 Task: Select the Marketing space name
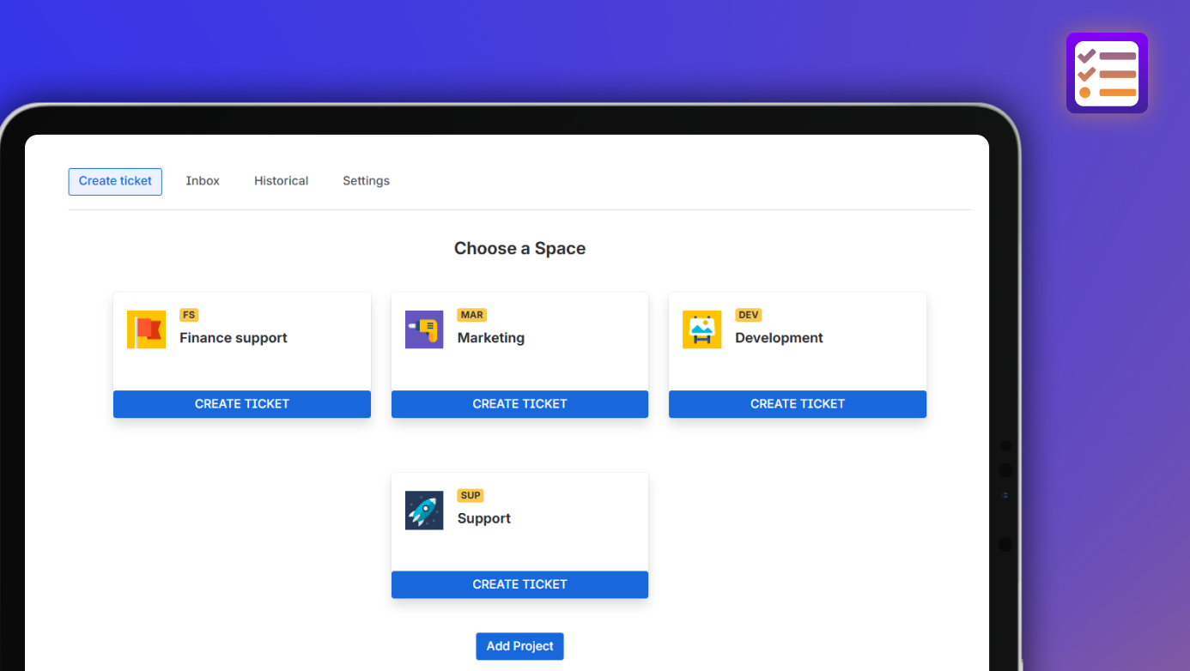pyautogui.click(x=491, y=338)
